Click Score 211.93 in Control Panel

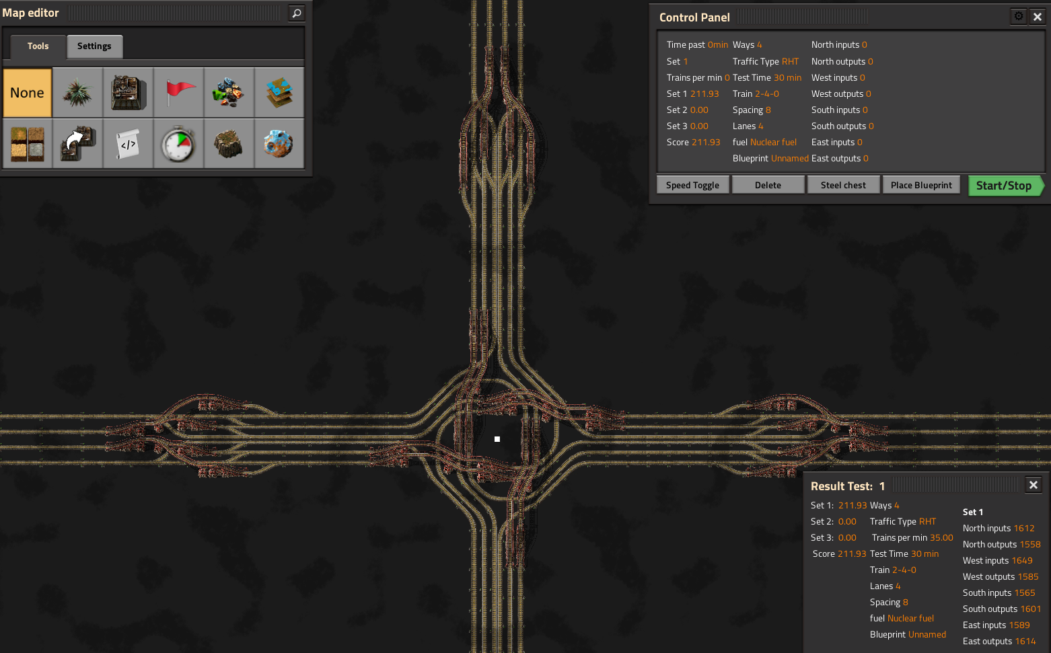coord(693,143)
